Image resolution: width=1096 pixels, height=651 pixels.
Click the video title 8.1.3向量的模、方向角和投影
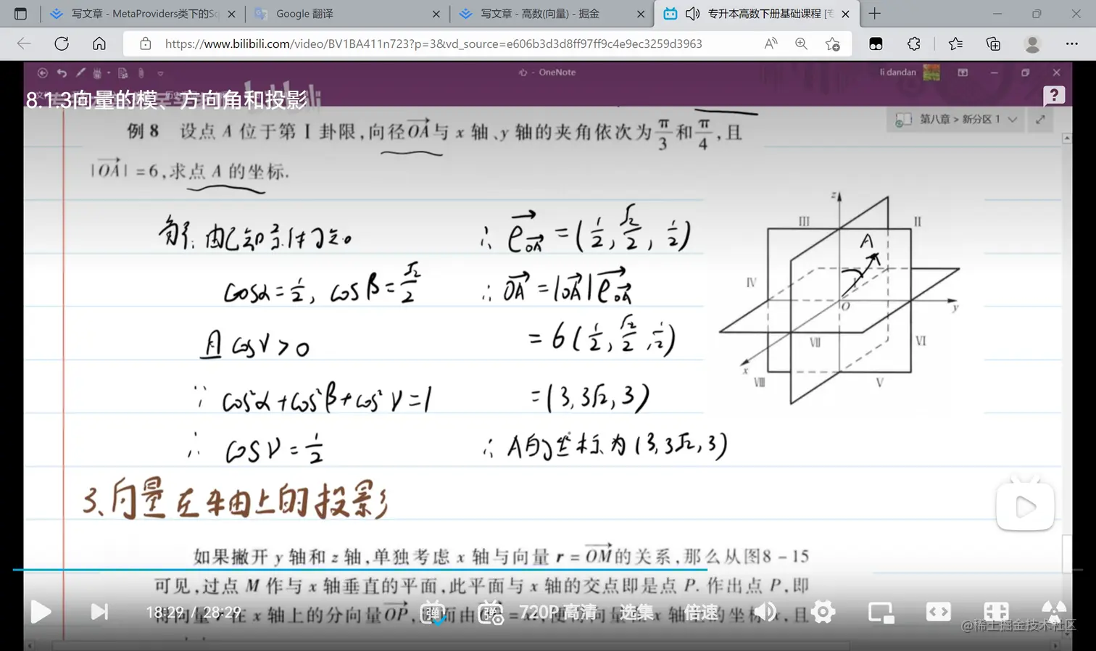pyautogui.click(x=167, y=99)
